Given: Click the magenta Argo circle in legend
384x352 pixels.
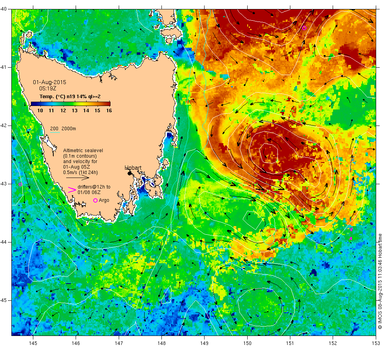Looking at the screenshot, I should click(x=96, y=200).
